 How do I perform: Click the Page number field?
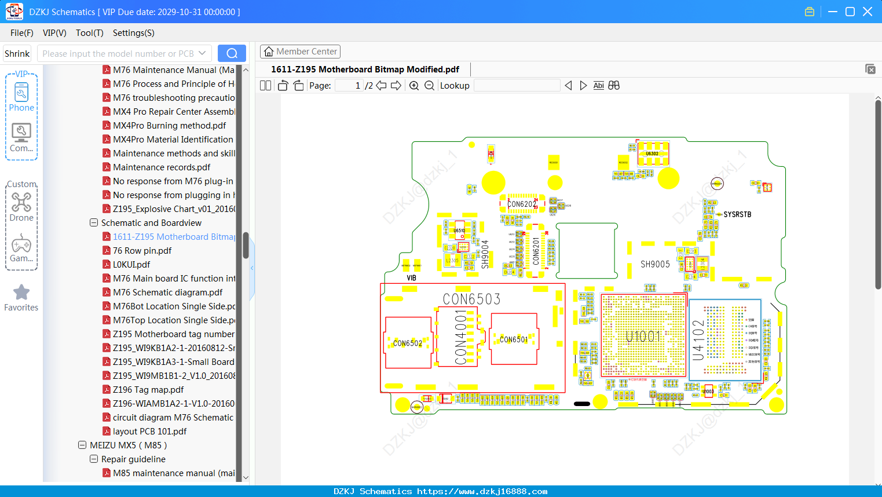(349, 86)
